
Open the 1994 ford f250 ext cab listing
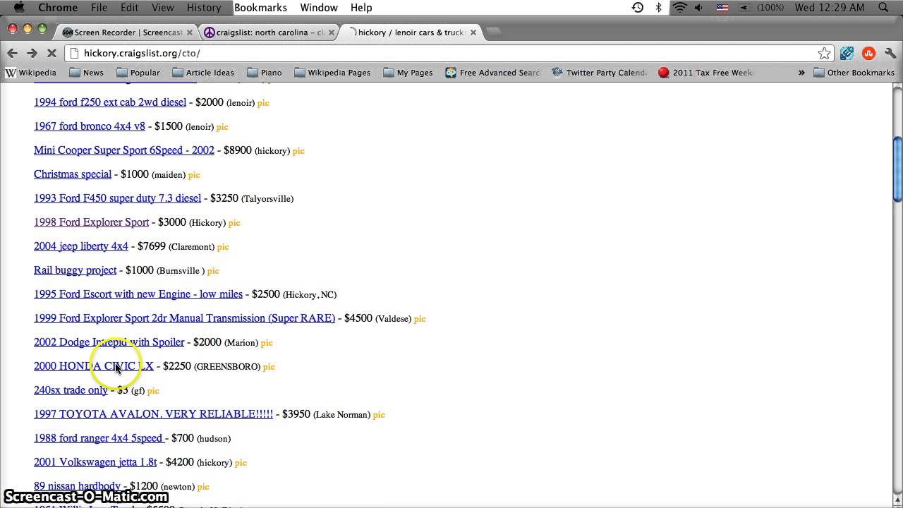coord(110,102)
